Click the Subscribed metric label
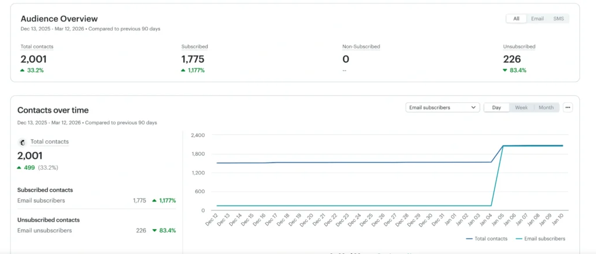The height and width of the screenshot is (254, 596). pos(194,46)
